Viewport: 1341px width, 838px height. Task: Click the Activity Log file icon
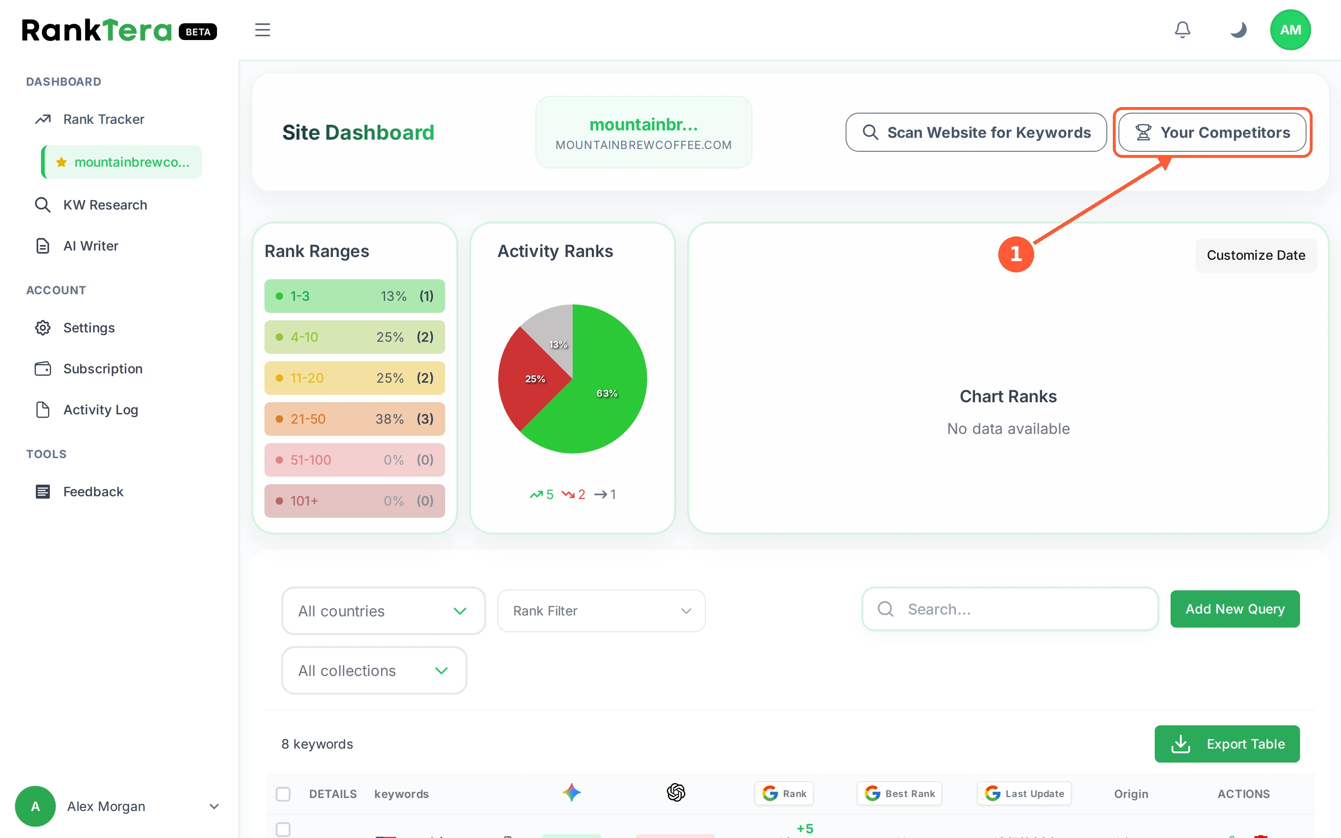pos(43,410)
